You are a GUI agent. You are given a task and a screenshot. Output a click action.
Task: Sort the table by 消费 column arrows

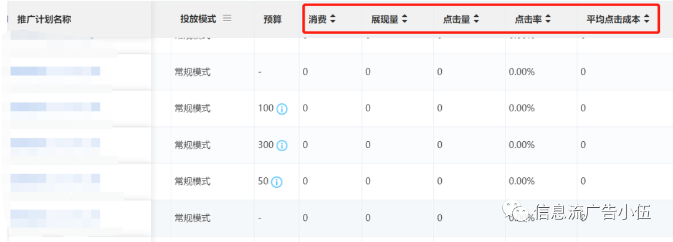point(333,19)
